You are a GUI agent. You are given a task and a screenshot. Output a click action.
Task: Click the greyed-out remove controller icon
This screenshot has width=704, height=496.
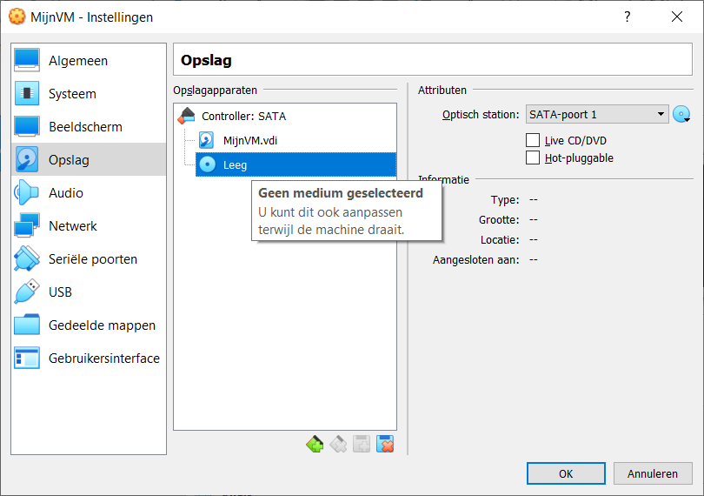point(339,445)
